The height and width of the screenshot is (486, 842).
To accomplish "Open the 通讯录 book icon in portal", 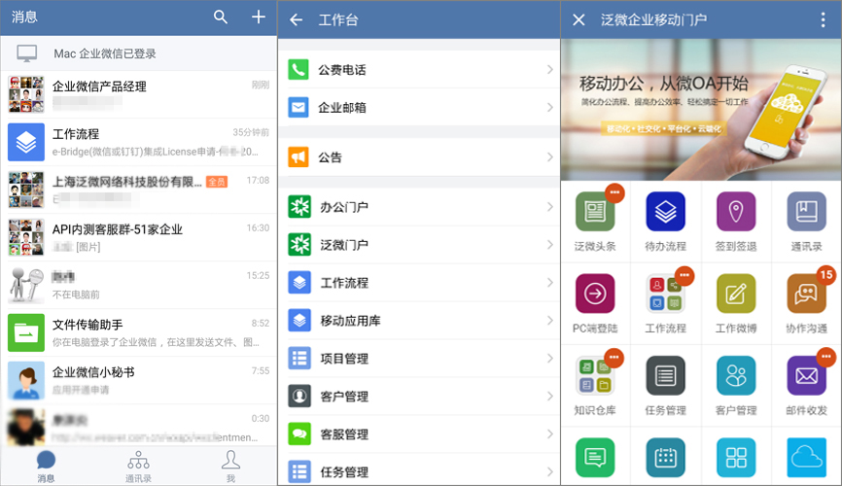I will pos(806,211).
